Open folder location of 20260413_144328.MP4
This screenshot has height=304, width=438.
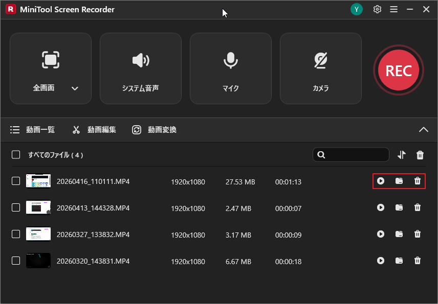pyautogui.click(x=399, y=207)
